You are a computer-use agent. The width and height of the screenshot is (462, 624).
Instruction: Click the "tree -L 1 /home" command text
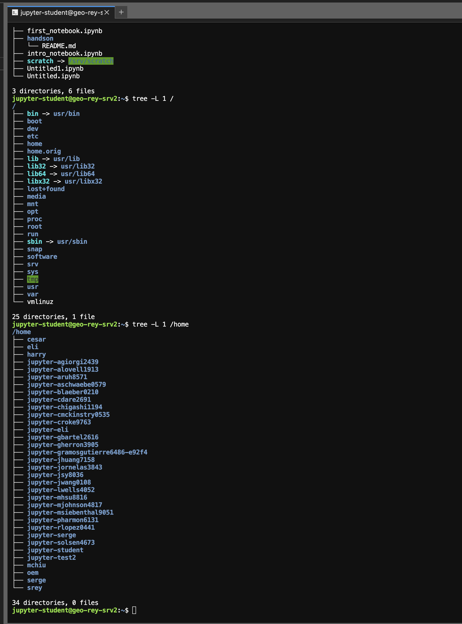pyautogui.click(x=160, y=324)
